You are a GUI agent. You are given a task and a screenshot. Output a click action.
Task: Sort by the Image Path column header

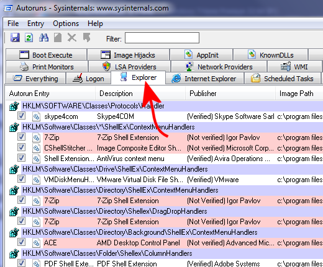(299, 94)
